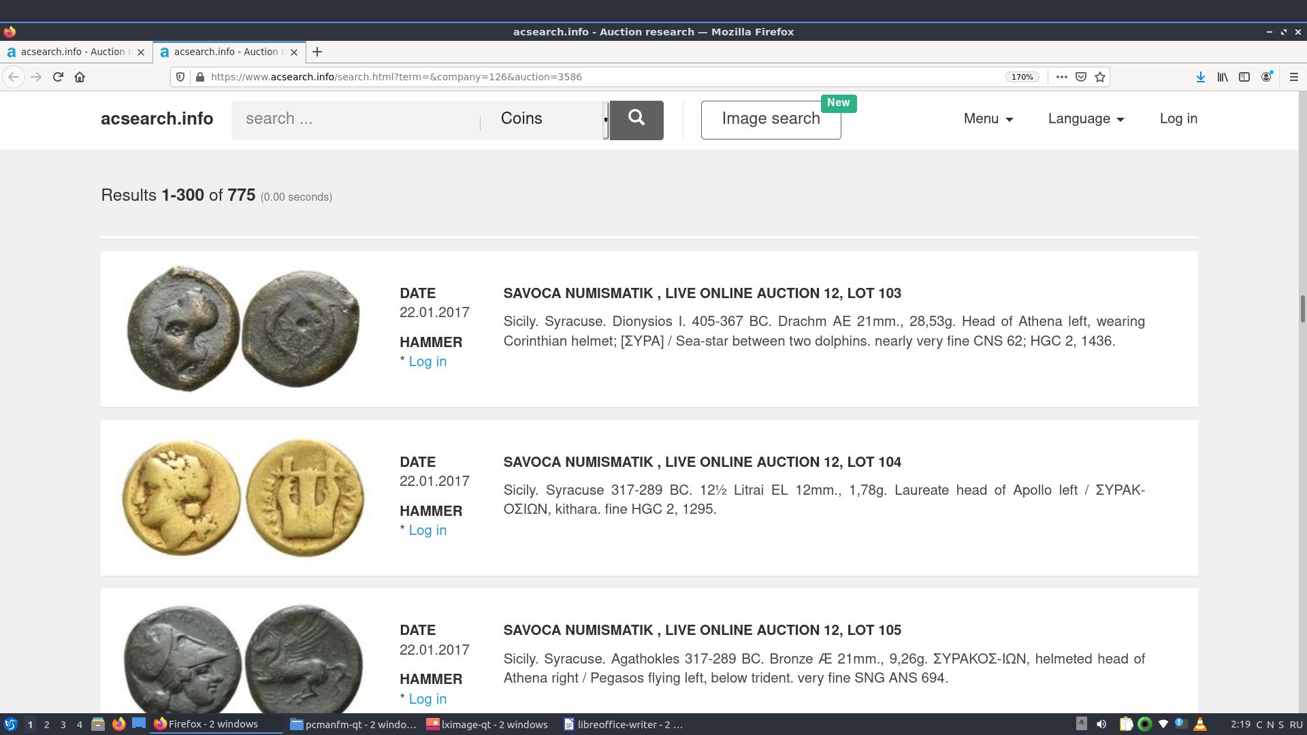The image size is (1307, 735).
Task: Expand the Menu dropdown
Action: coord(988,119)
